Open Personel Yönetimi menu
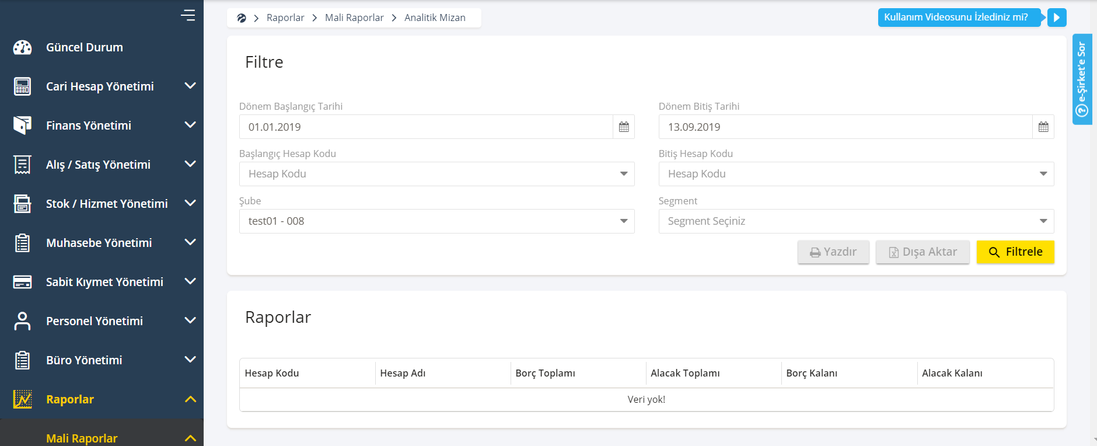 point(95,321)
